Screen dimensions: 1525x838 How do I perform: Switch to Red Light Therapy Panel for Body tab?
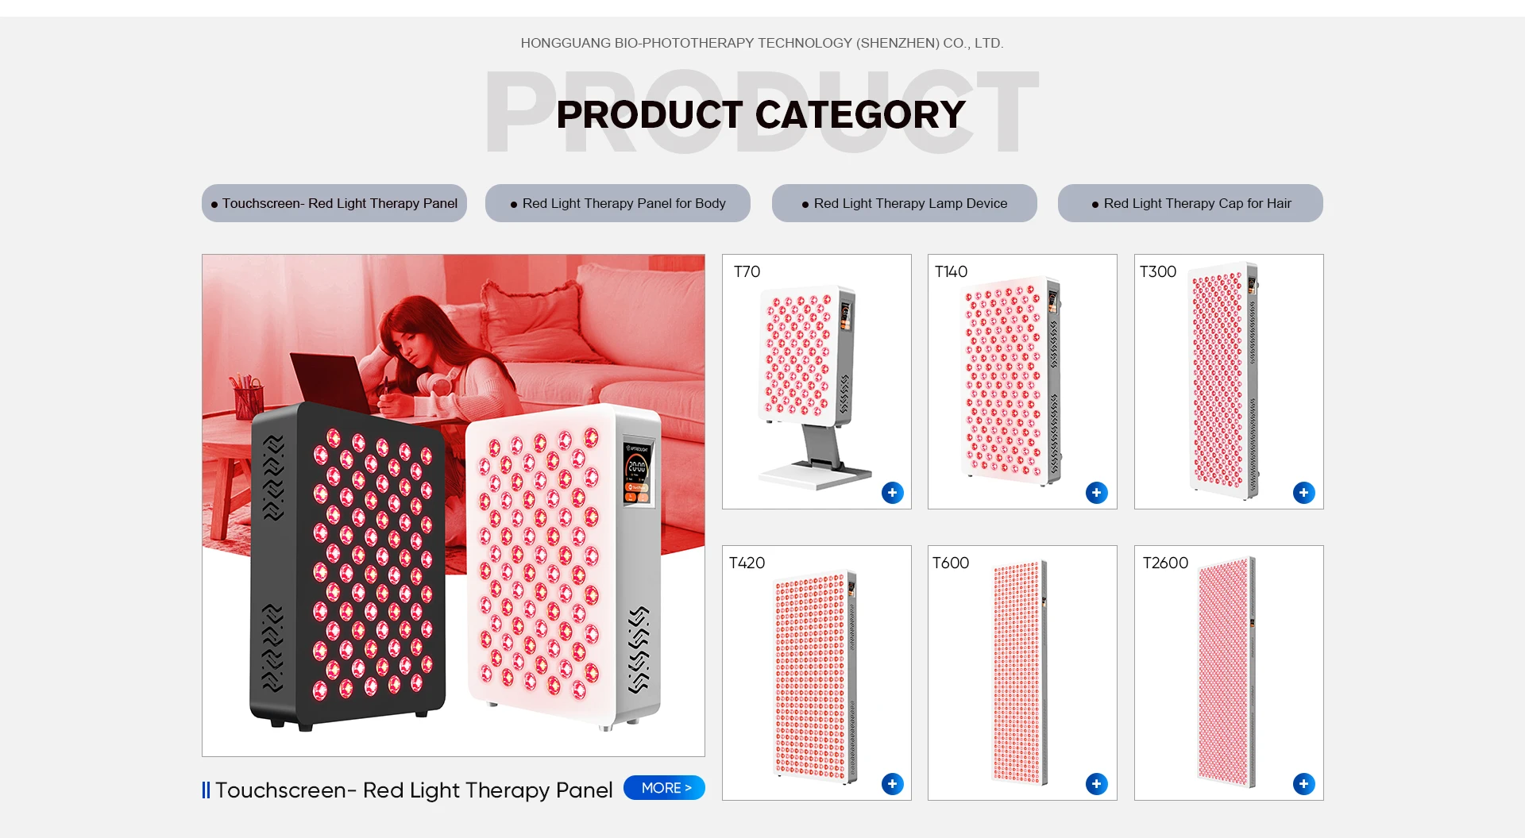[618, 203]
